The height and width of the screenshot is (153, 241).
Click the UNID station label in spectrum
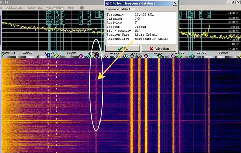tap(201, 15)
